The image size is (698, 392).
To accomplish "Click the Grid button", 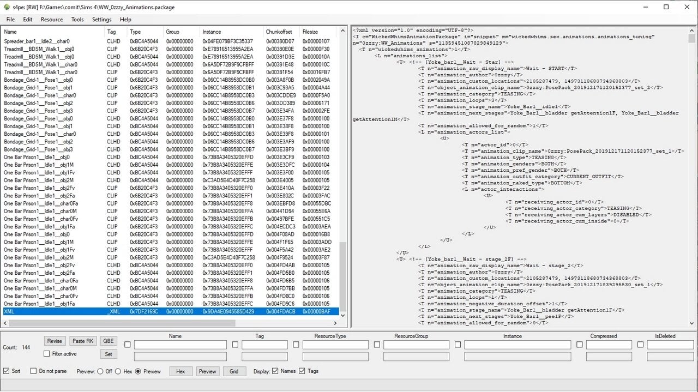I will 234,371.
